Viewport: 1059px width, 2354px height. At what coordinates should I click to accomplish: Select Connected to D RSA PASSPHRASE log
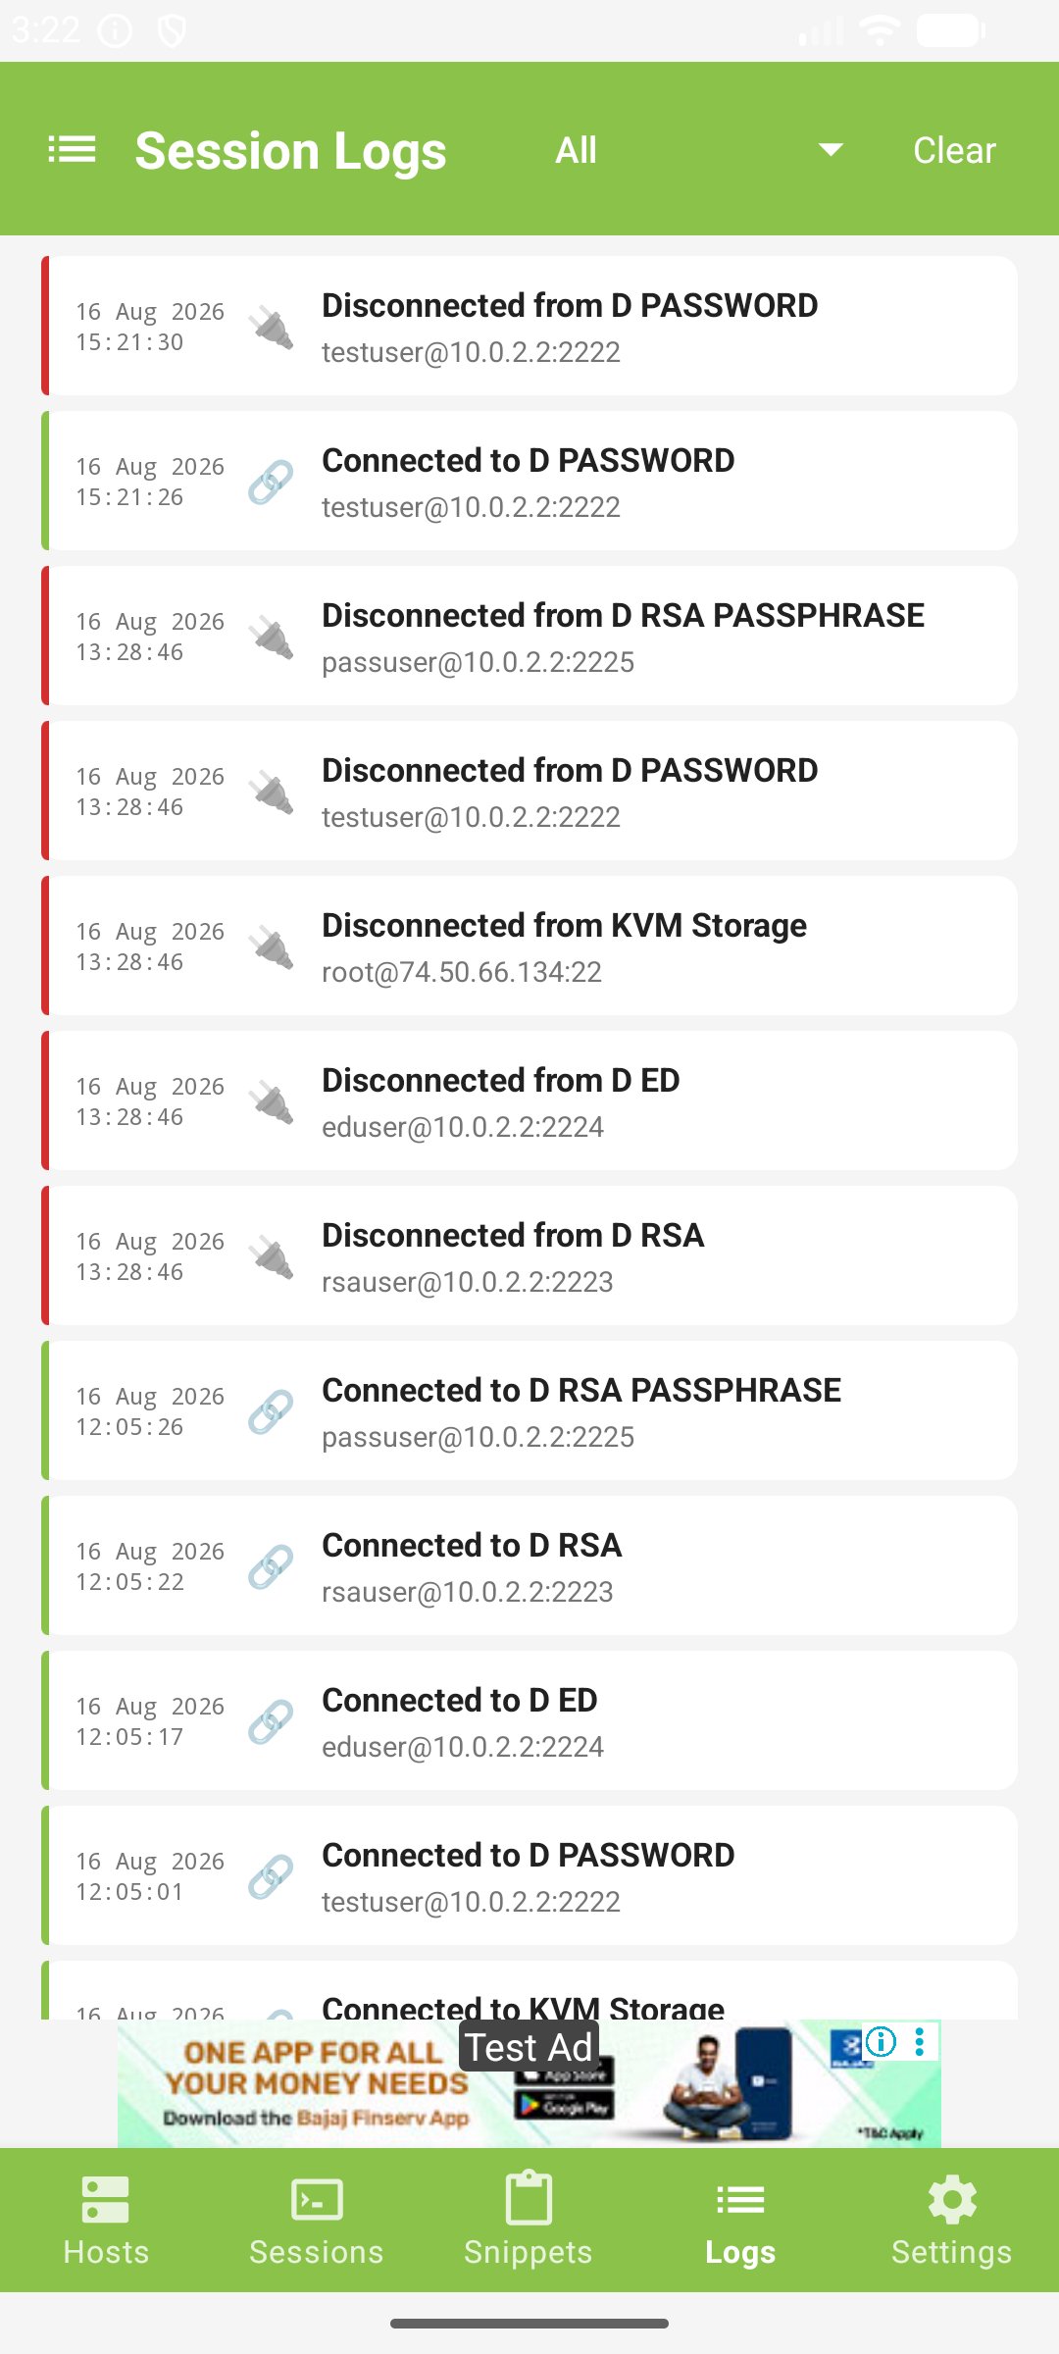pyautogui.click(x=529, y=1410)
